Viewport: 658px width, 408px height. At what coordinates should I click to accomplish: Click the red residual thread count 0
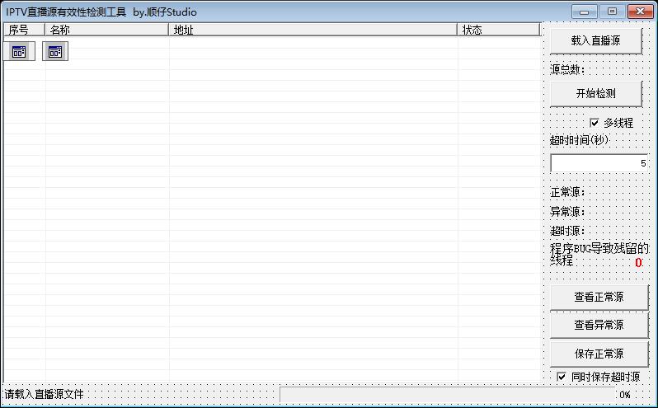coord(637,262)
